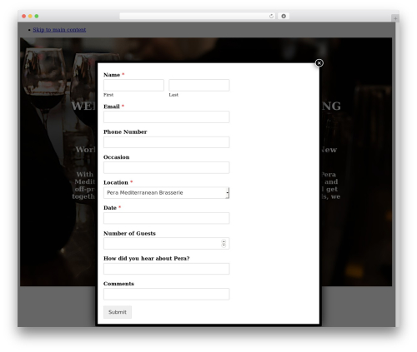Click the green maximize window button
417x352 pixels.
37,16
